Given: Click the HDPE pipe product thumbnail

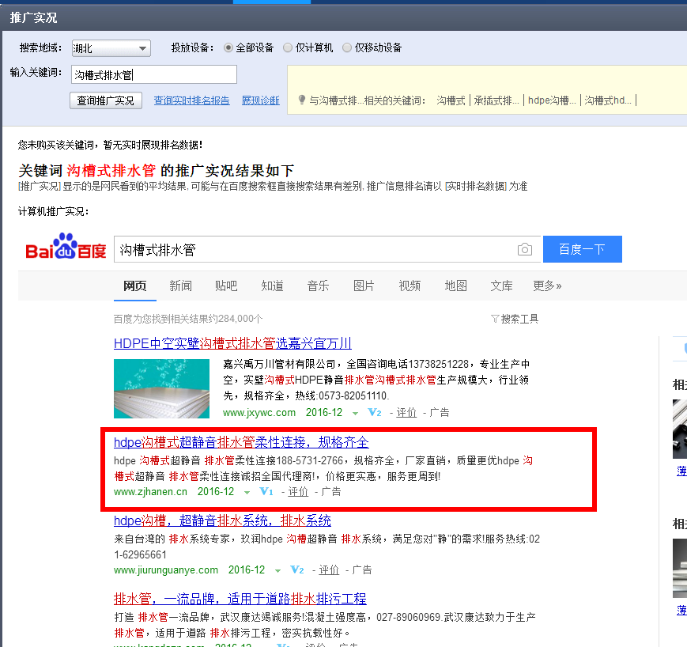Looking at the screenshot, I should tap(162, 388).
